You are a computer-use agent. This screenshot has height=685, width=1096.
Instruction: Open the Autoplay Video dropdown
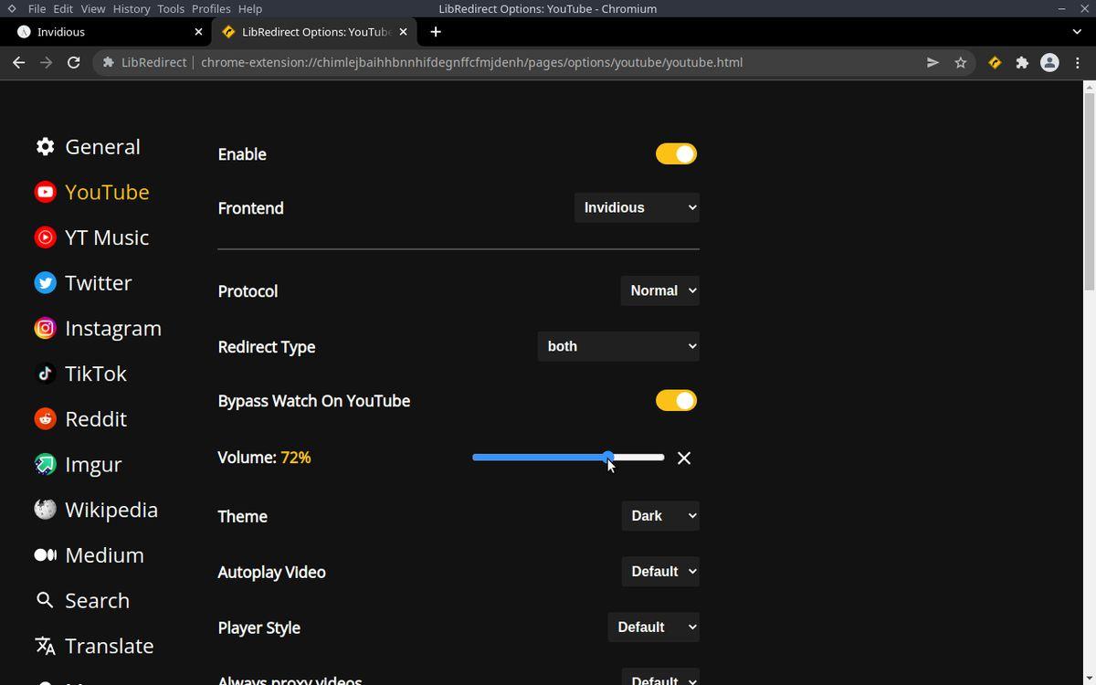660,572
